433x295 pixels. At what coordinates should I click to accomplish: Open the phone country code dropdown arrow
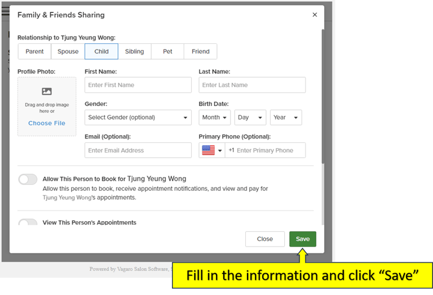click(x=220, y=150)
